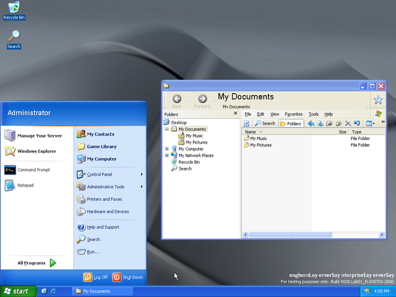Expand My Network Places tree node
Screen dimensions: 396x297
click(167, 155)
